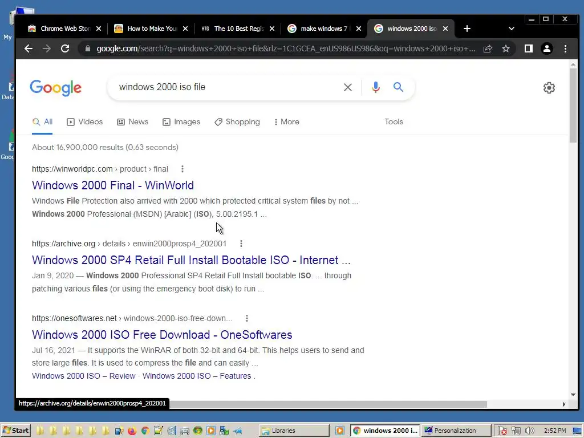Switch to the Libraries taskbar window
The height and width of the screenshot is (438, 584).
point(294,431)
